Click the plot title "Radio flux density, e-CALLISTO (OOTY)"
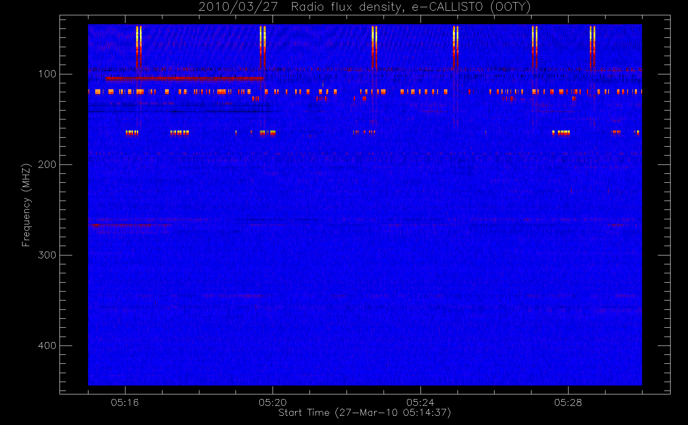Image resolution: width=688 pixels, height=425 pixels. [x=411, y=7]
